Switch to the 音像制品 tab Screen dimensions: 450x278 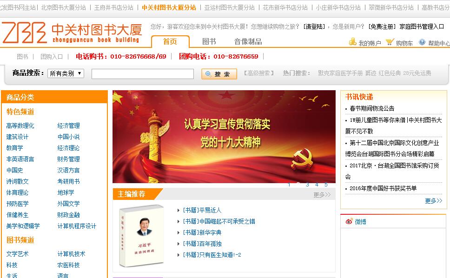[x=248, y=41]
